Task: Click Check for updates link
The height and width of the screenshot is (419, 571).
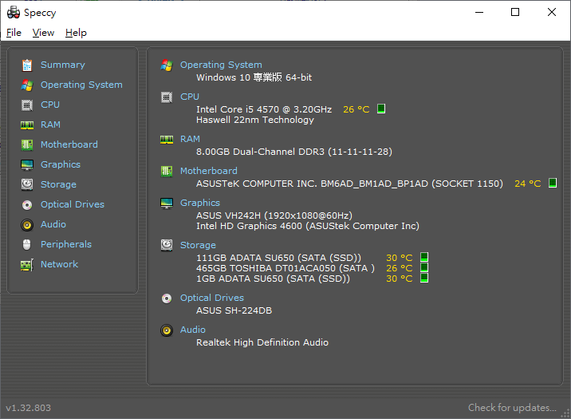Action: coord(512,408)
